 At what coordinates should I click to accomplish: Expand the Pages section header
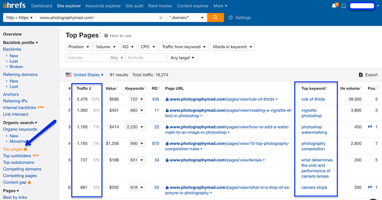coord(11,191)
